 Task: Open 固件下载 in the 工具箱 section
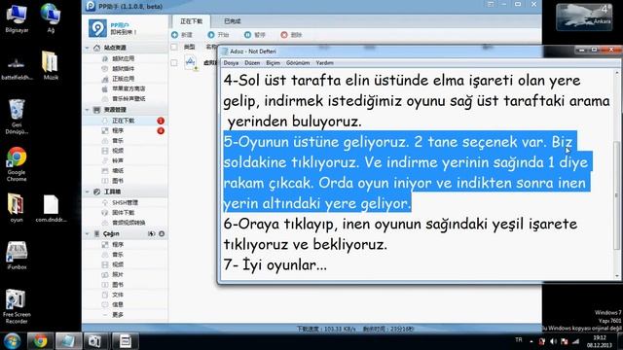point(124,213)
